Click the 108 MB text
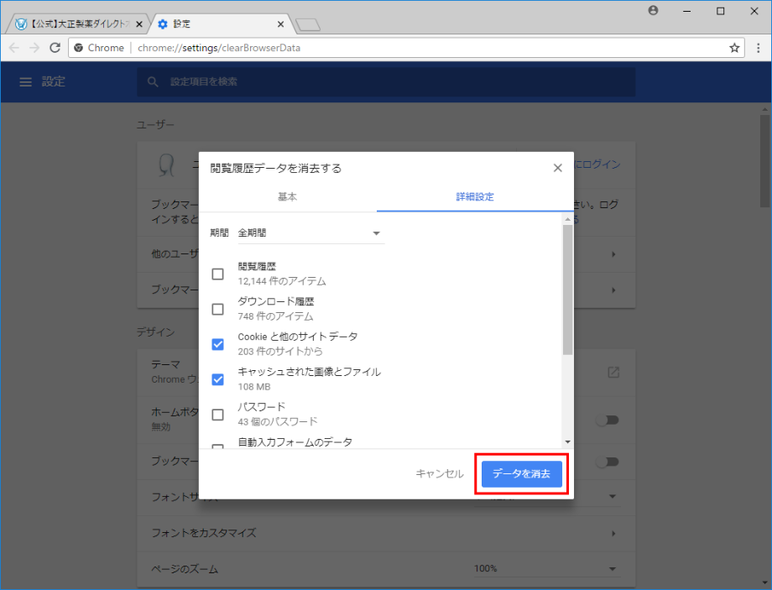772x590 pixels. [254, 387]
